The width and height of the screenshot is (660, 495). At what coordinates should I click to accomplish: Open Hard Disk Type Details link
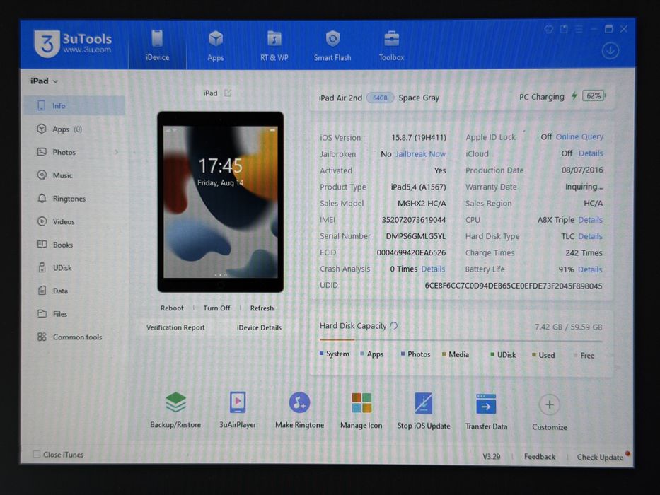(x=590, y=236)
